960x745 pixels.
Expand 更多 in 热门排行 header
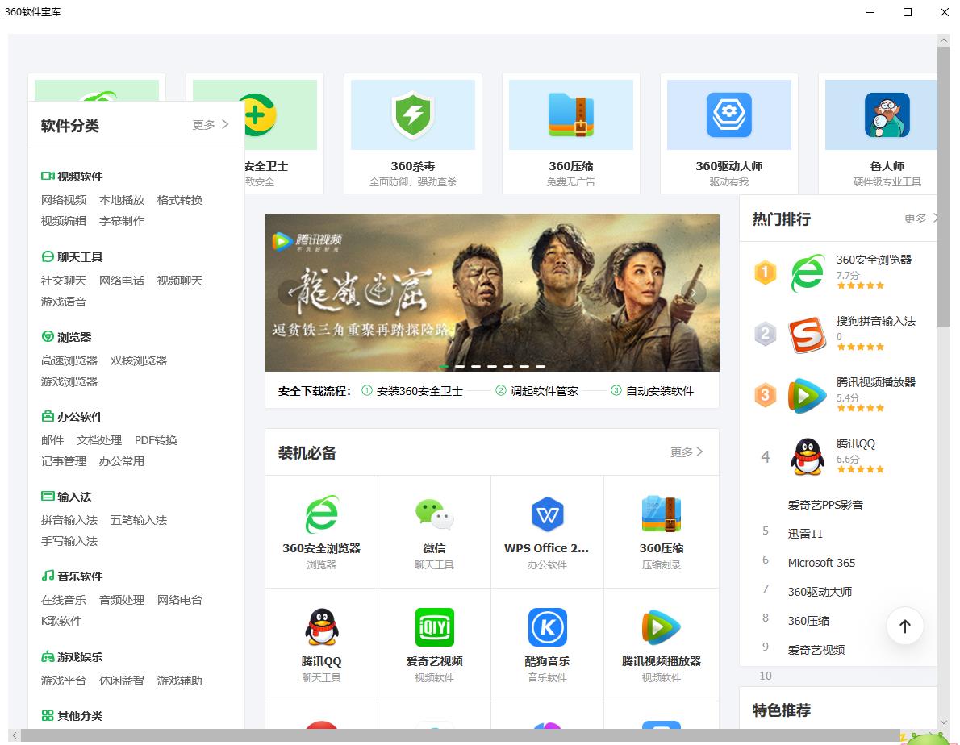920,219
